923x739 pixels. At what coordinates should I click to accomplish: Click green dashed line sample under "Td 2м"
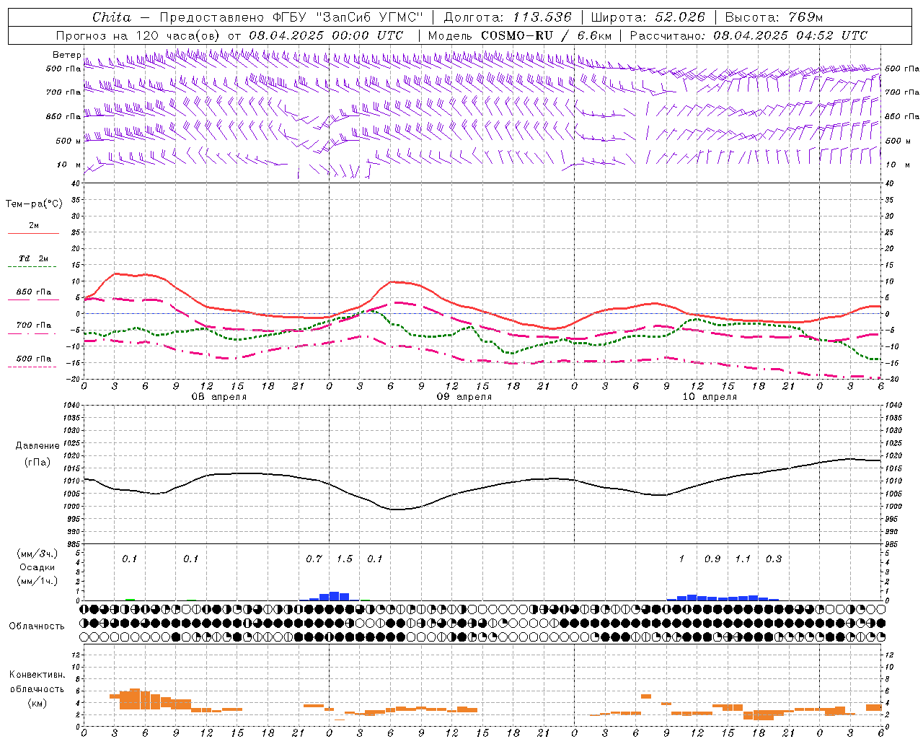click(33, 267)
